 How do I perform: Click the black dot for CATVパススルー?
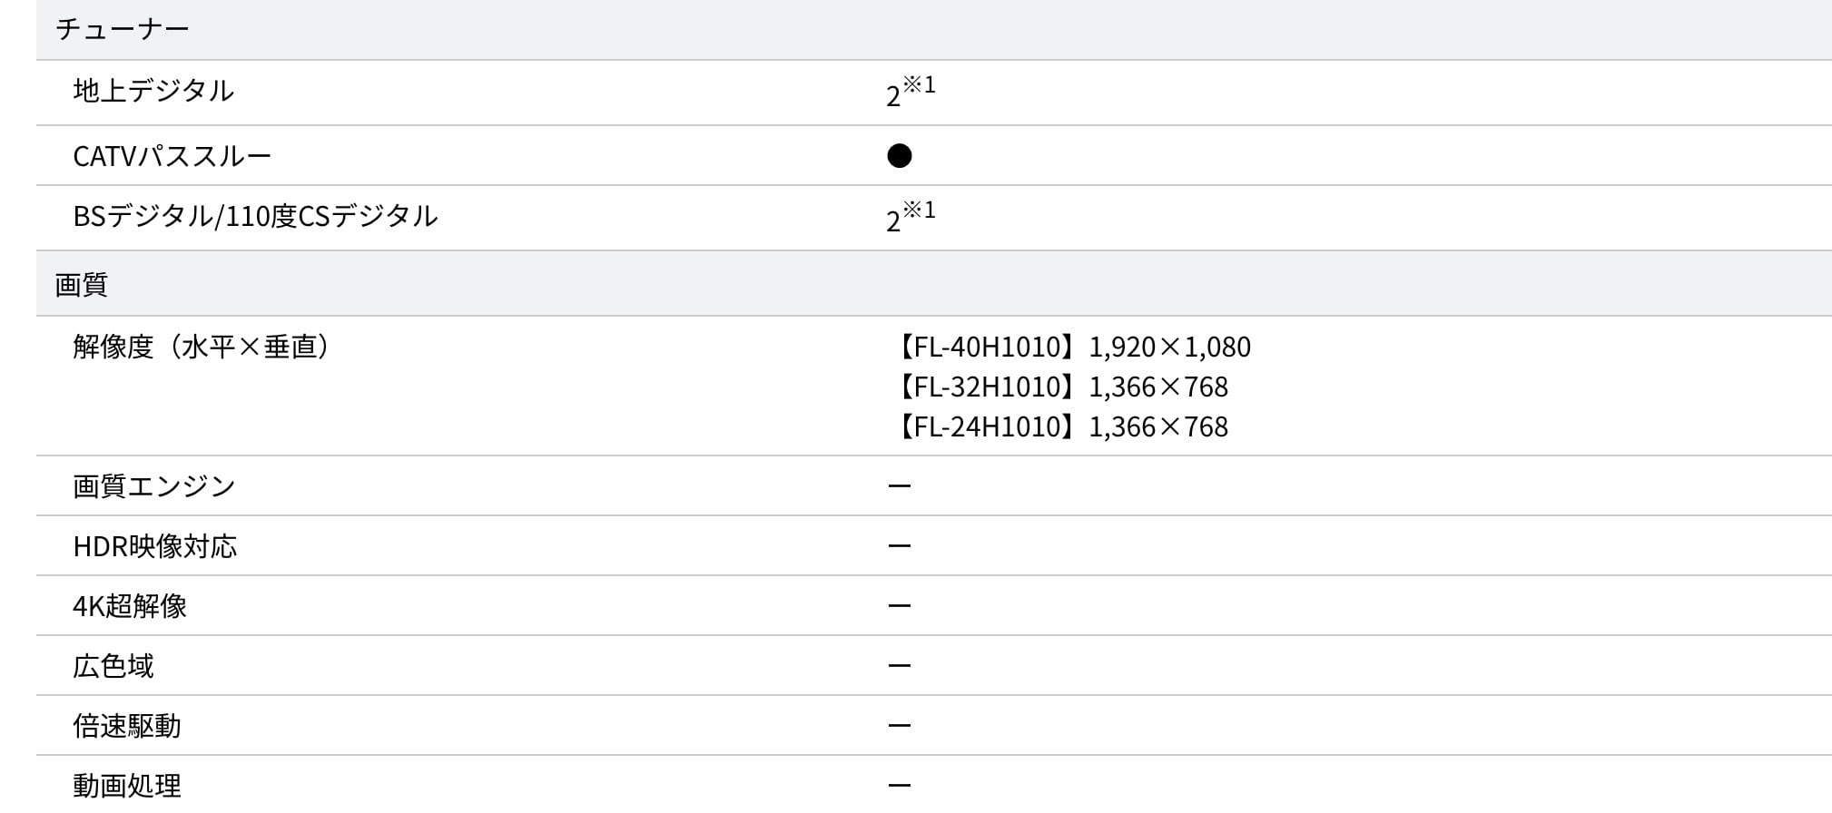click(x=899, y=156)
